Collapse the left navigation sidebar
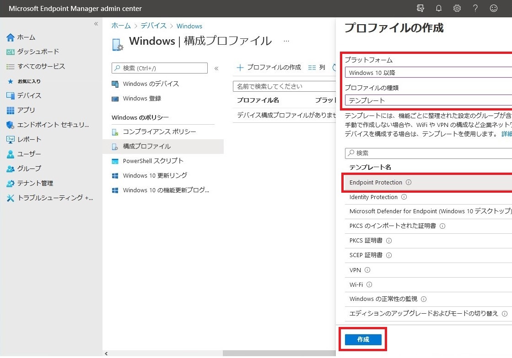 pos(96,24)
